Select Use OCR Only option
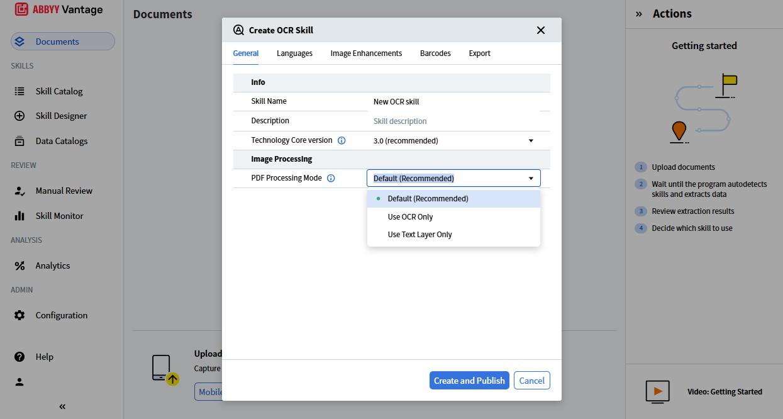Screen dimensions: 783x419 point(453,217)
